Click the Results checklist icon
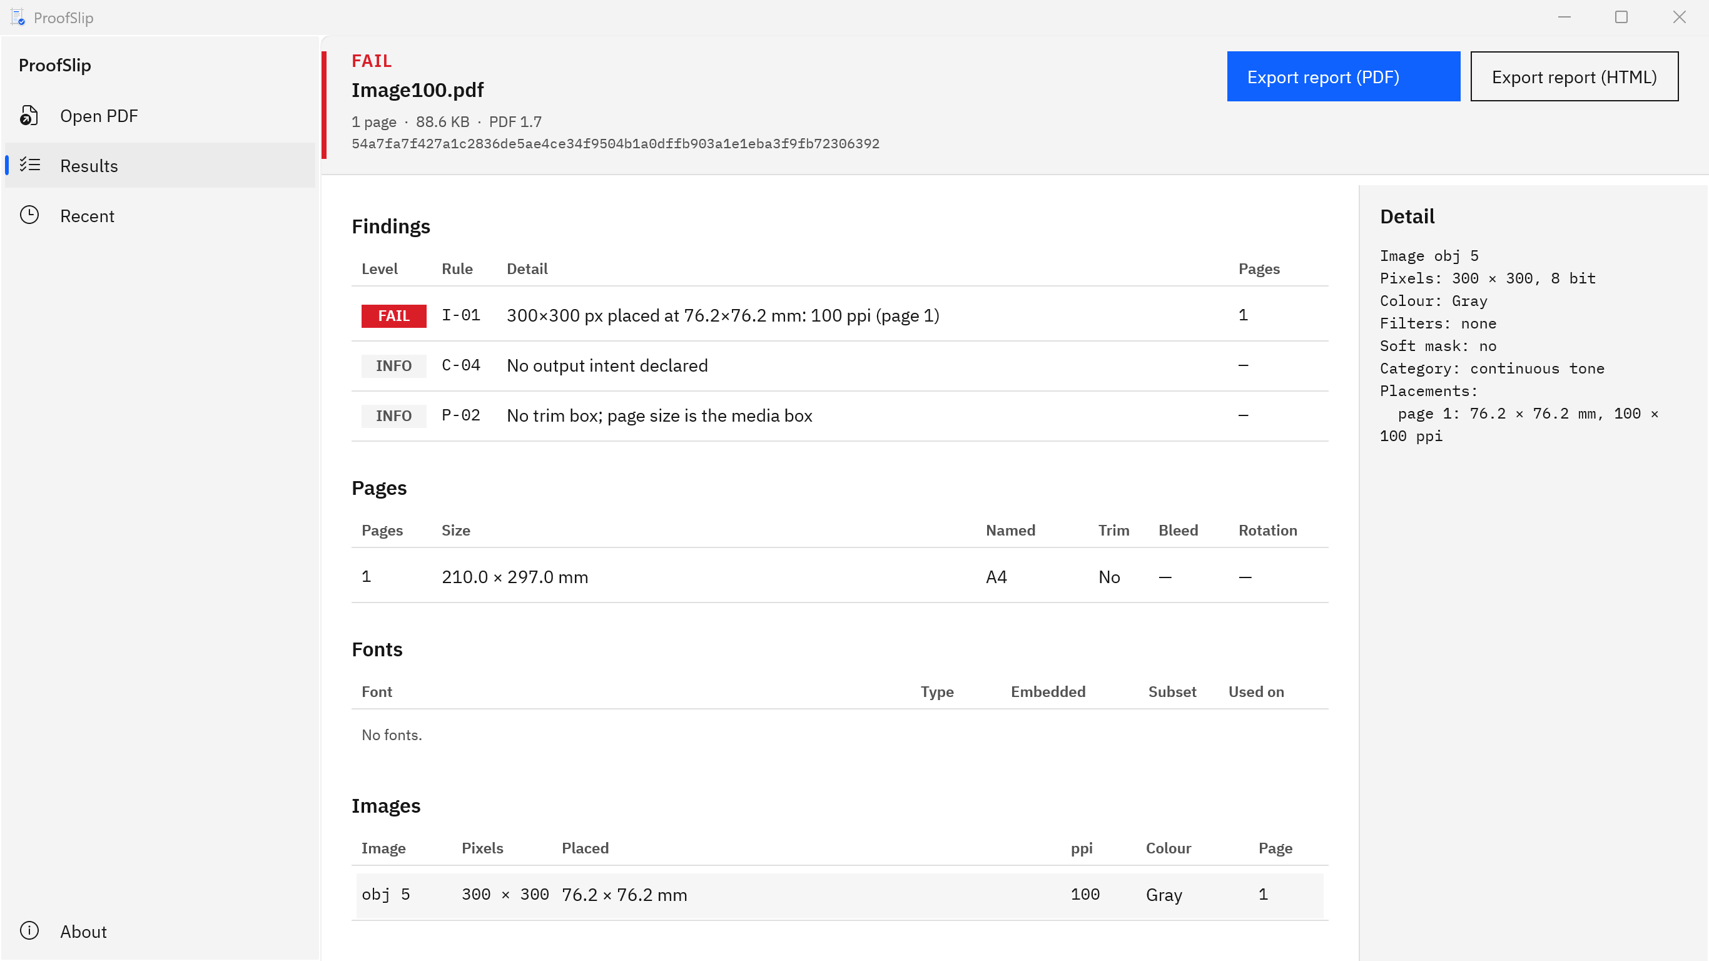Viewport: 1709px width, 961px height. [30, 165]
